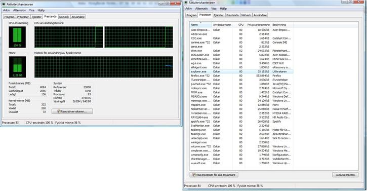Switch to Nätverk tab in left window
This screenshot has width=367, height=191.
64,17
